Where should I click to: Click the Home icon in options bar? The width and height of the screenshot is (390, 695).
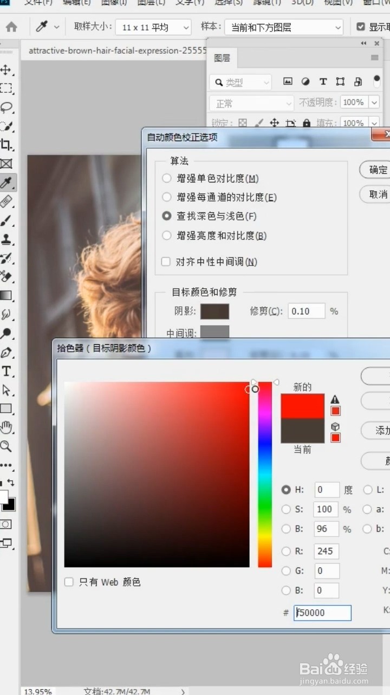click(x=11, y=27)
